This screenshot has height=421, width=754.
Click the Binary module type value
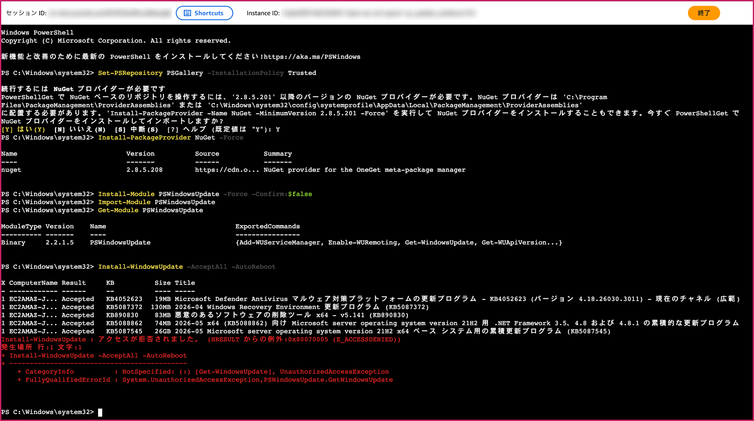pos(13,242)
